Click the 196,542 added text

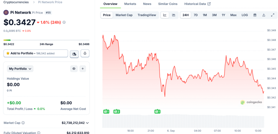point(45,53)
